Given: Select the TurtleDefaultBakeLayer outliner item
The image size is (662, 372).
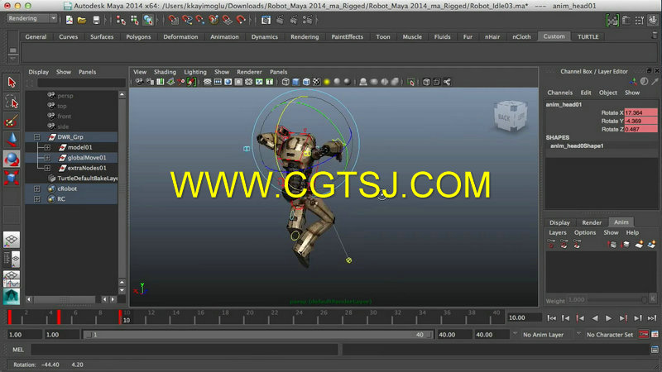Looking at the screenshot, I should [x=87, y=179].
